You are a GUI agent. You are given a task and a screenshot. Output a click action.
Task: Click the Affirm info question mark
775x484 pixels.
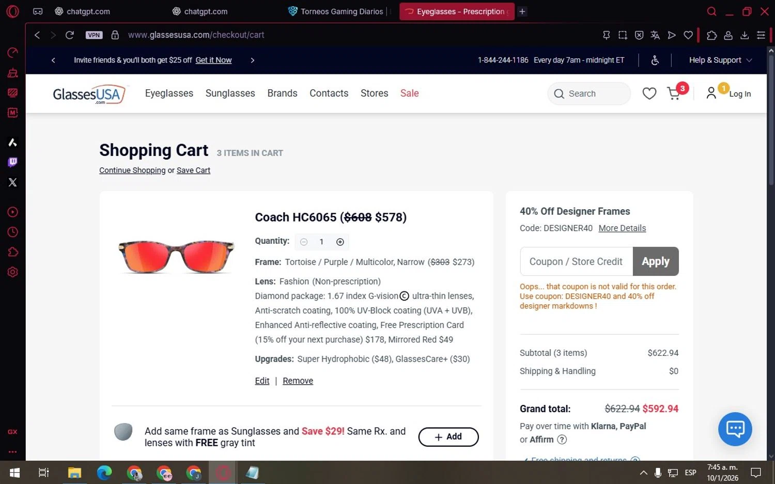[x=562, y=440]
